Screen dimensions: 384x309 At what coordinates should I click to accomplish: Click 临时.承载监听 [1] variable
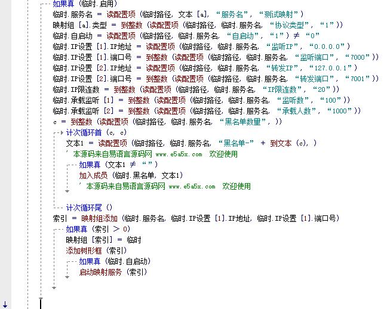83,100
